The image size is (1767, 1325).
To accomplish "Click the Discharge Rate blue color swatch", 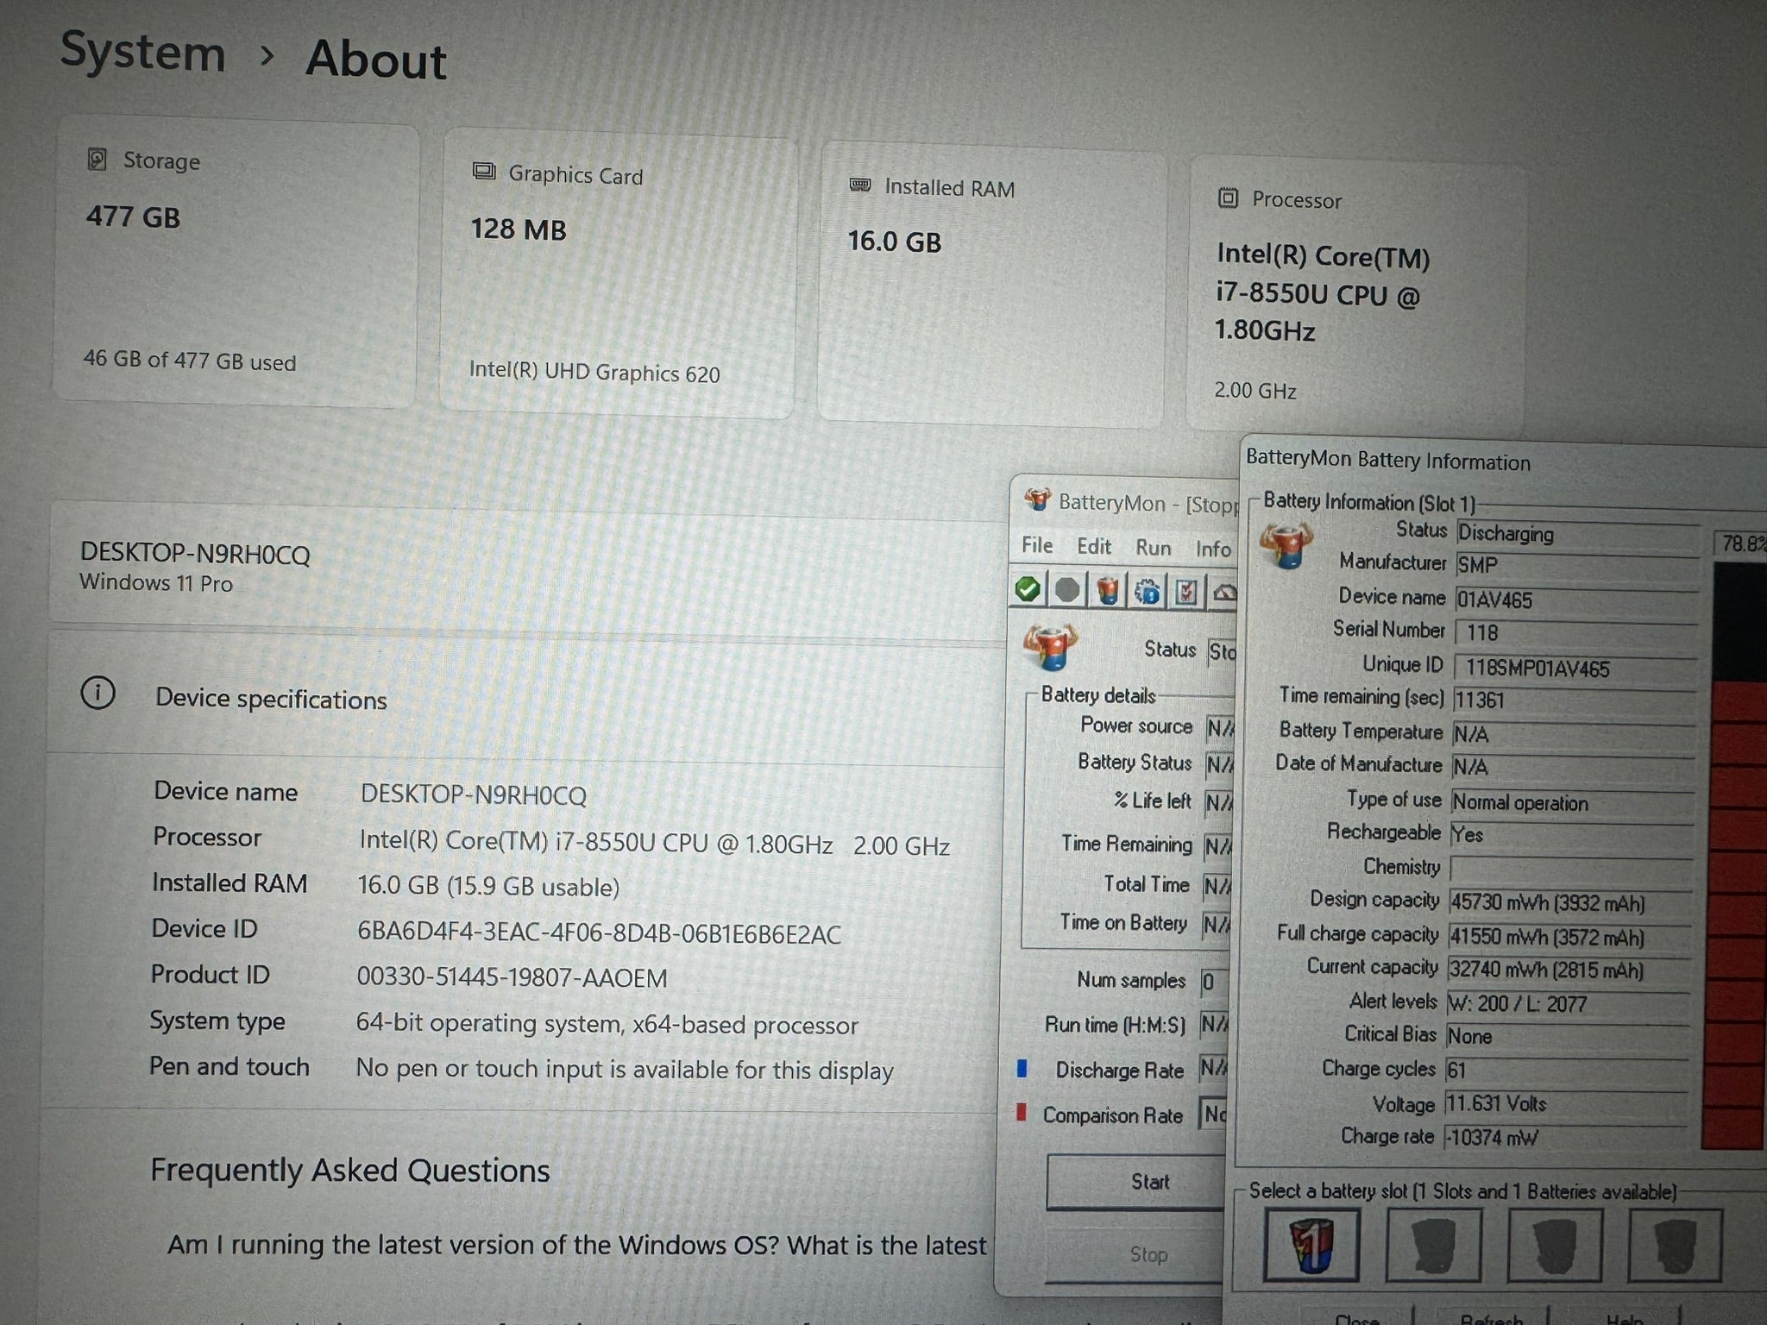I will coord(1022,1069).
